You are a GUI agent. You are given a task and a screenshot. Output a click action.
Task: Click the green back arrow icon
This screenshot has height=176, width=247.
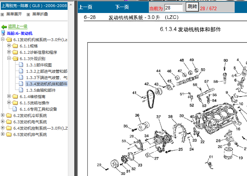pyautogui.click(x=4, y=27)
